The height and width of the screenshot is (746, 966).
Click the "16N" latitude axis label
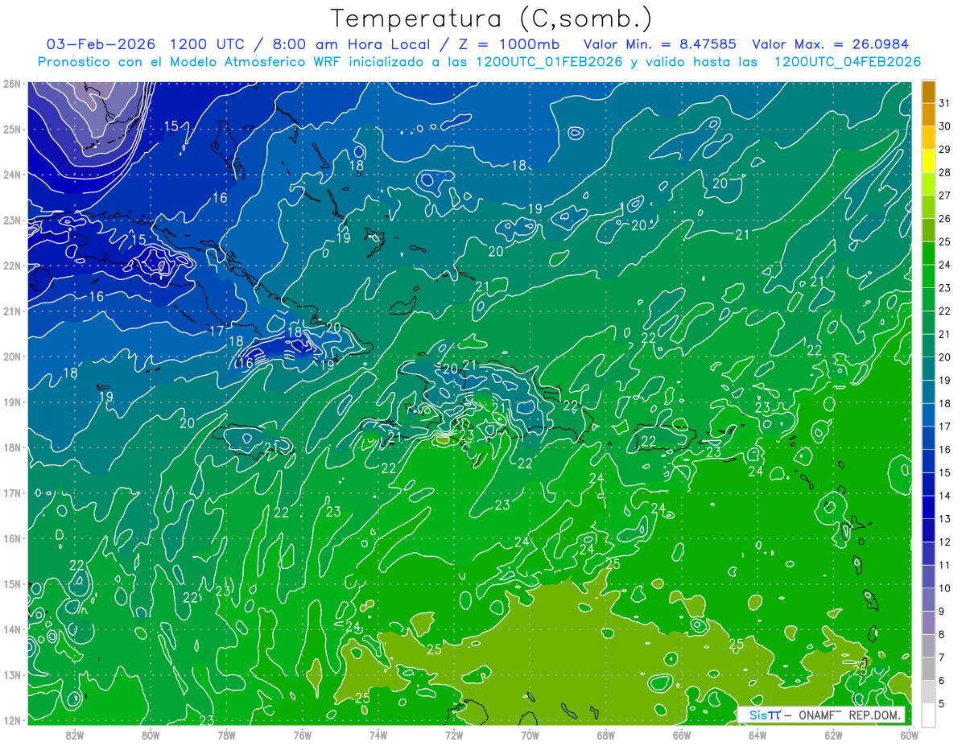11,538
